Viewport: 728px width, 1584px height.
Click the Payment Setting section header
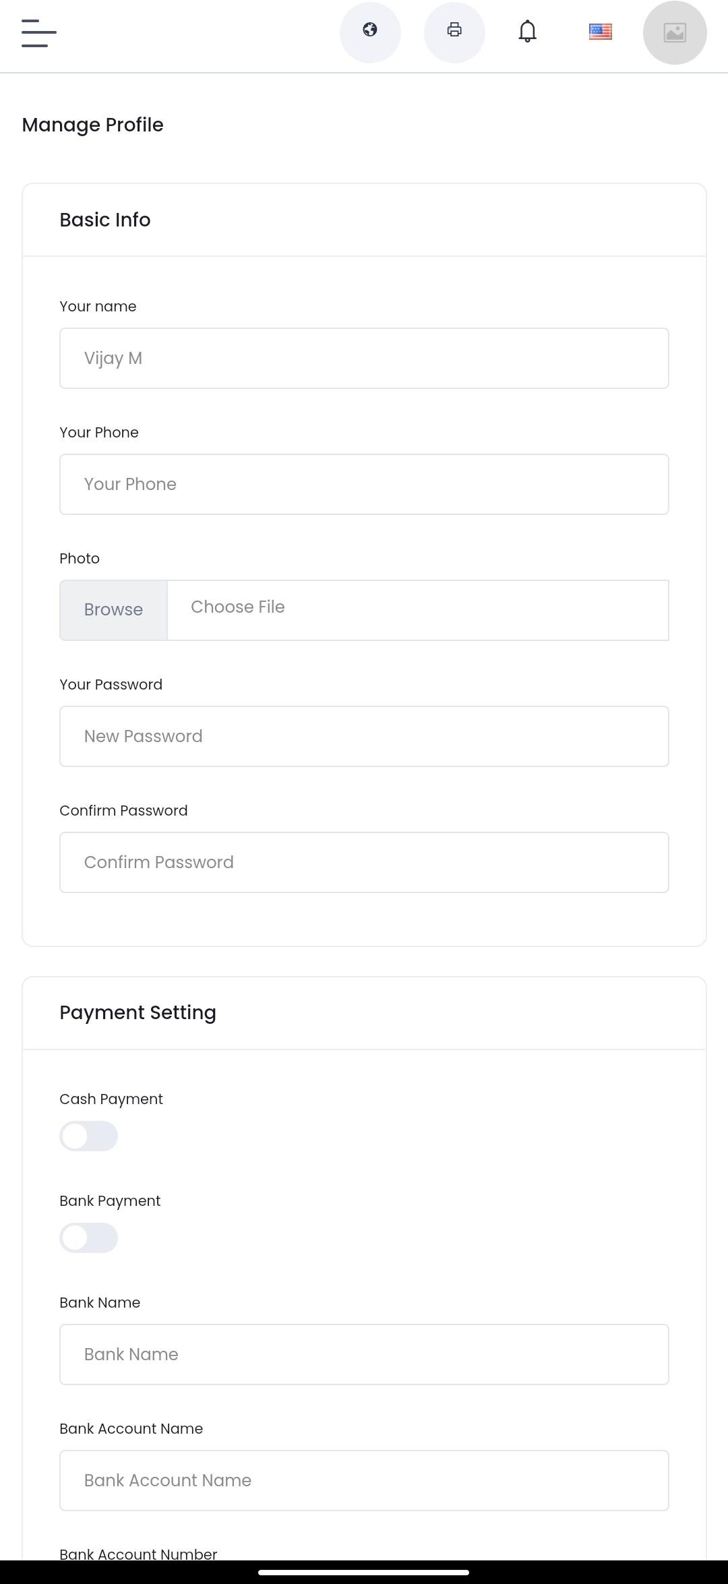point(138,1012)
